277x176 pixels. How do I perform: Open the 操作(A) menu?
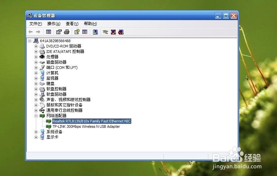(54, 24)
